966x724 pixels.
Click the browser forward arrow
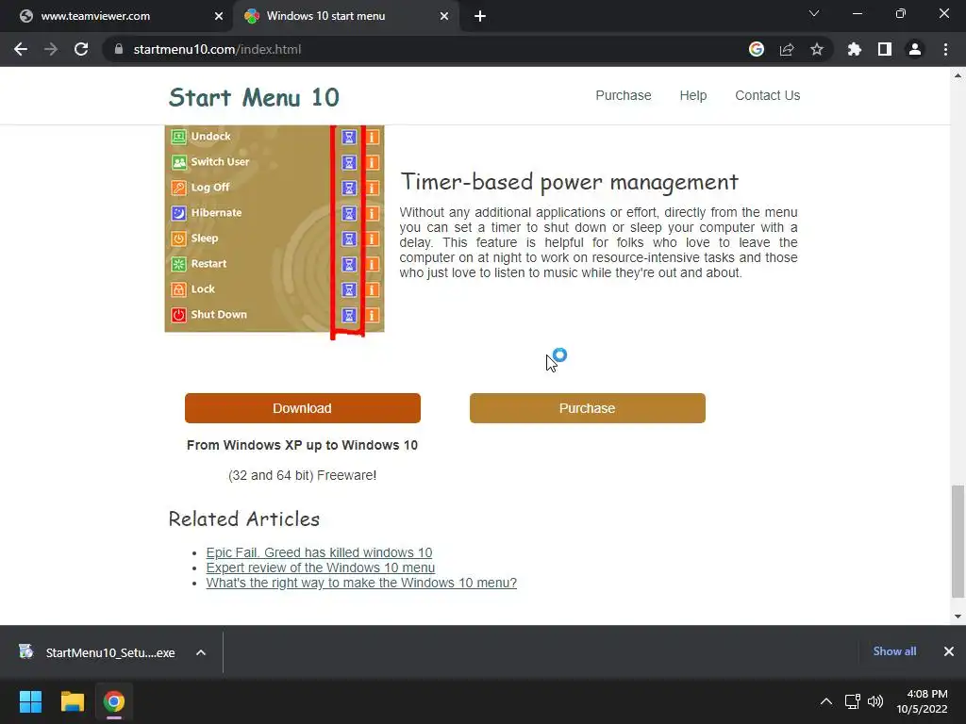click(x=51, y=49)
